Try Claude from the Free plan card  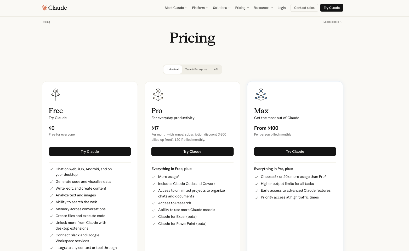click(90, 151)
